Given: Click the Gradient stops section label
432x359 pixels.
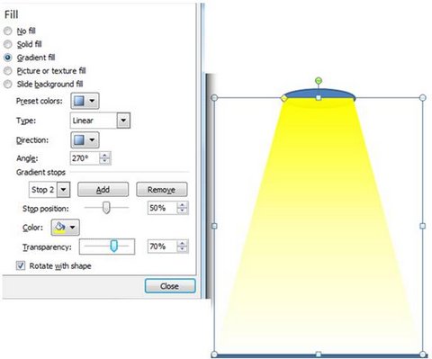Looking at the screenshot, I should tap(40, 173).
